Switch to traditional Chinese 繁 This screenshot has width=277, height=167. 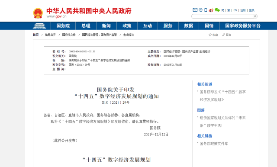pyautogui.click(x=229, y=10)
